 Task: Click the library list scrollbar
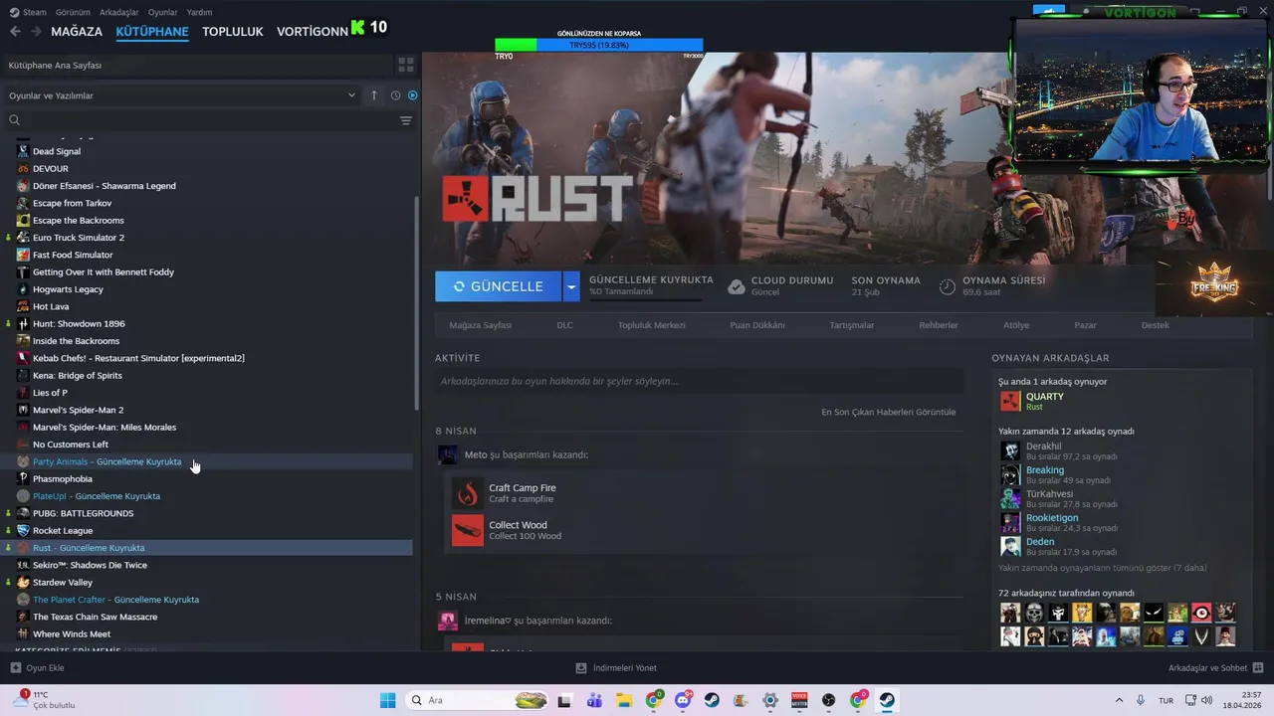point(417,303)
